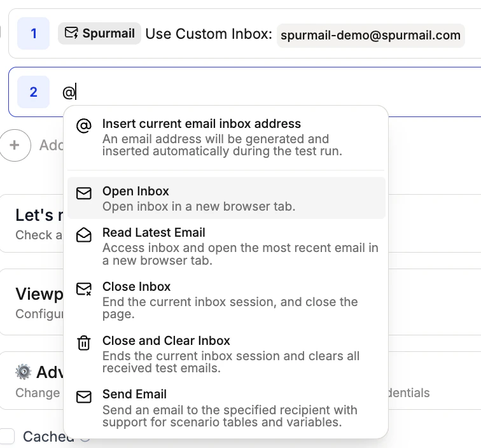Click the @ icon for inserting inbox address
Viewport: 481px width, 448px height.
coord(84,125)
